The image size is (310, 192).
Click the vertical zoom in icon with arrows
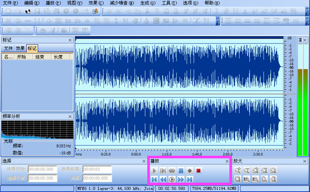point(246,179)
